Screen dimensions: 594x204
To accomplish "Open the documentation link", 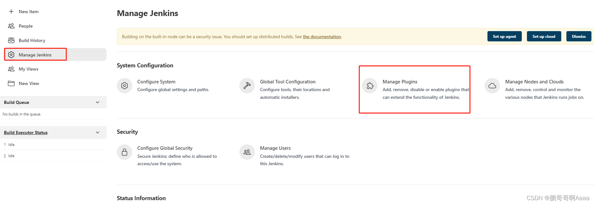I will pyautogui.click(x=322, y=37).
